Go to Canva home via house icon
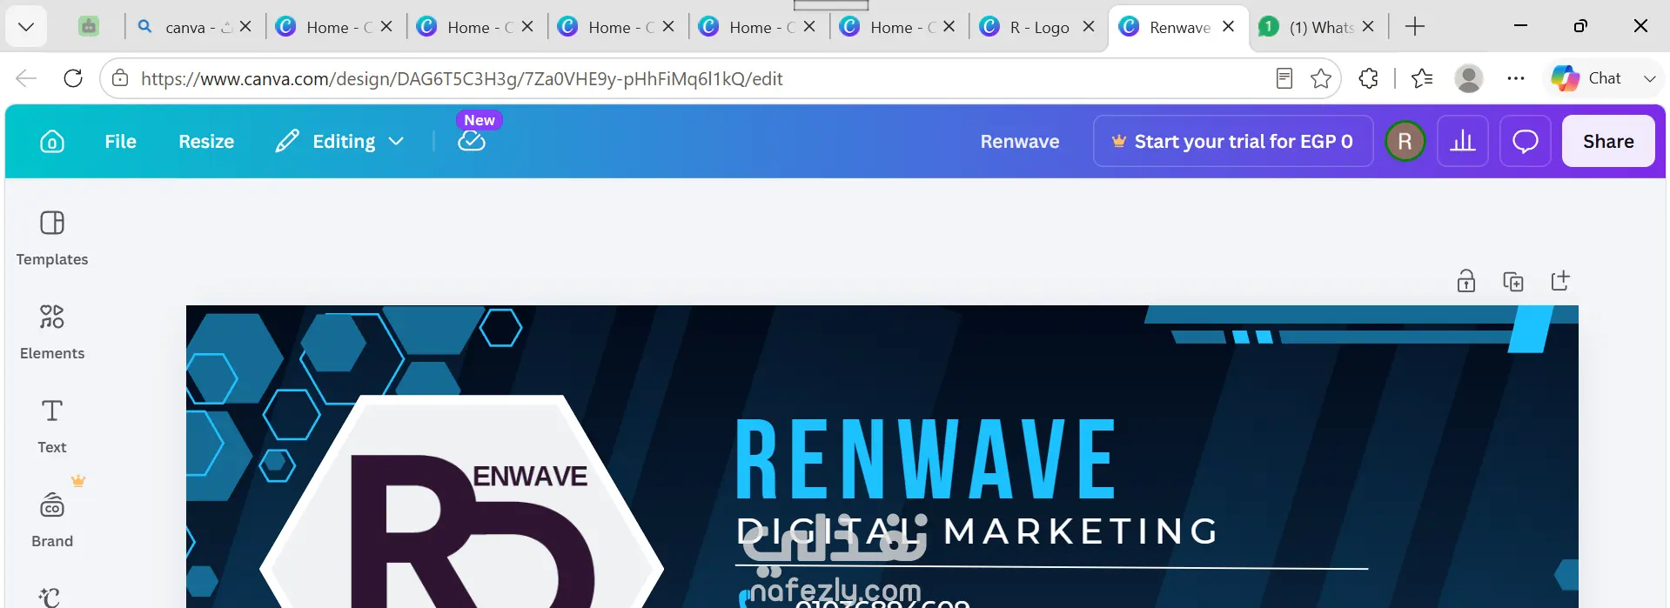 52,142
